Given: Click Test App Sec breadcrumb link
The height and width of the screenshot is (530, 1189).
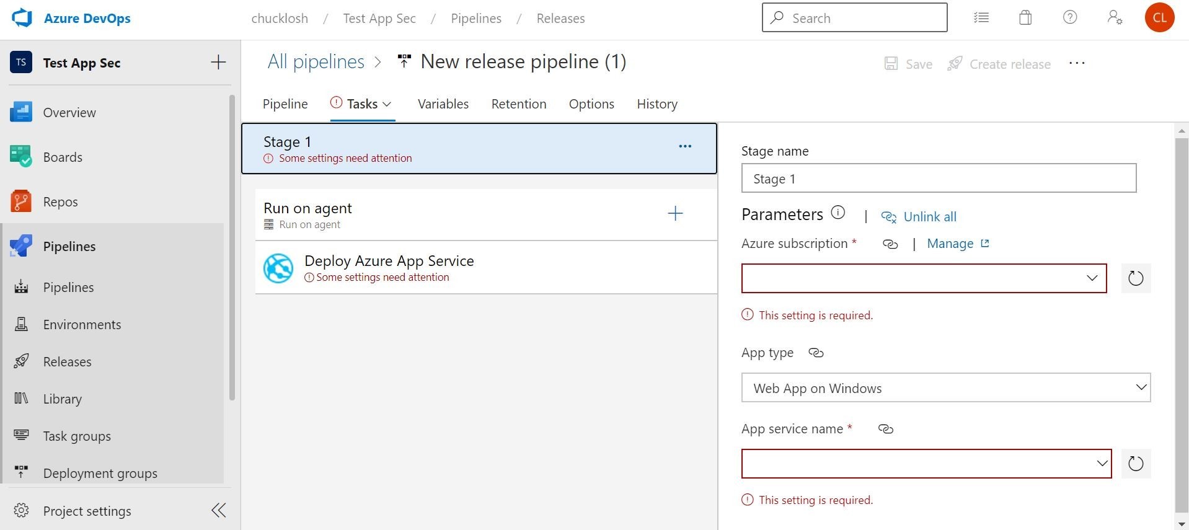Looking at the screenshot, I should pos(379,18).
